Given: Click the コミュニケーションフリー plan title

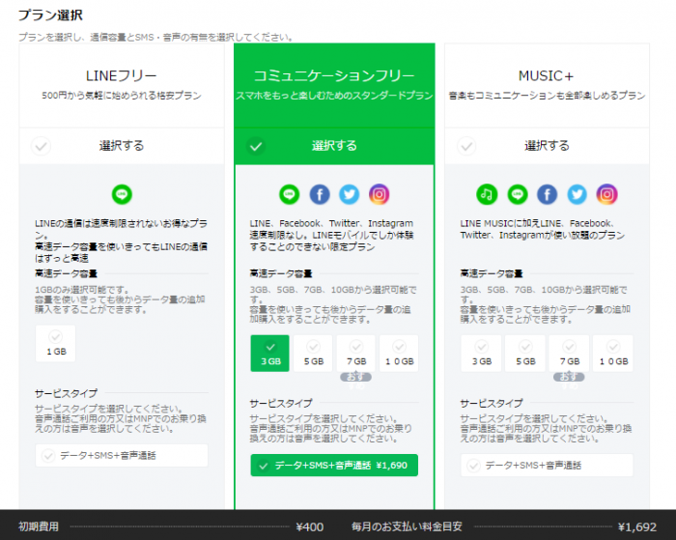Looking at the screenshot, I should point(334,76).
